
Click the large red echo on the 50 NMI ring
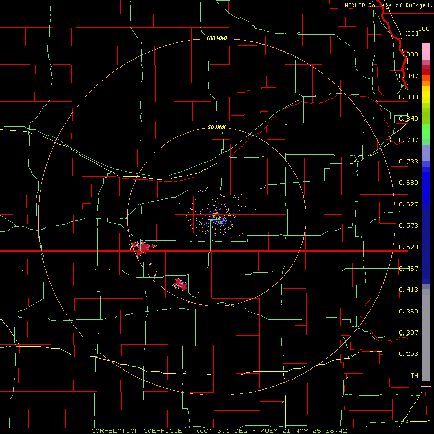coord(143,247)
